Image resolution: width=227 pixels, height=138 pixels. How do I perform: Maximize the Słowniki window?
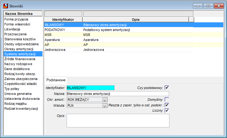(x=208, y=6)
